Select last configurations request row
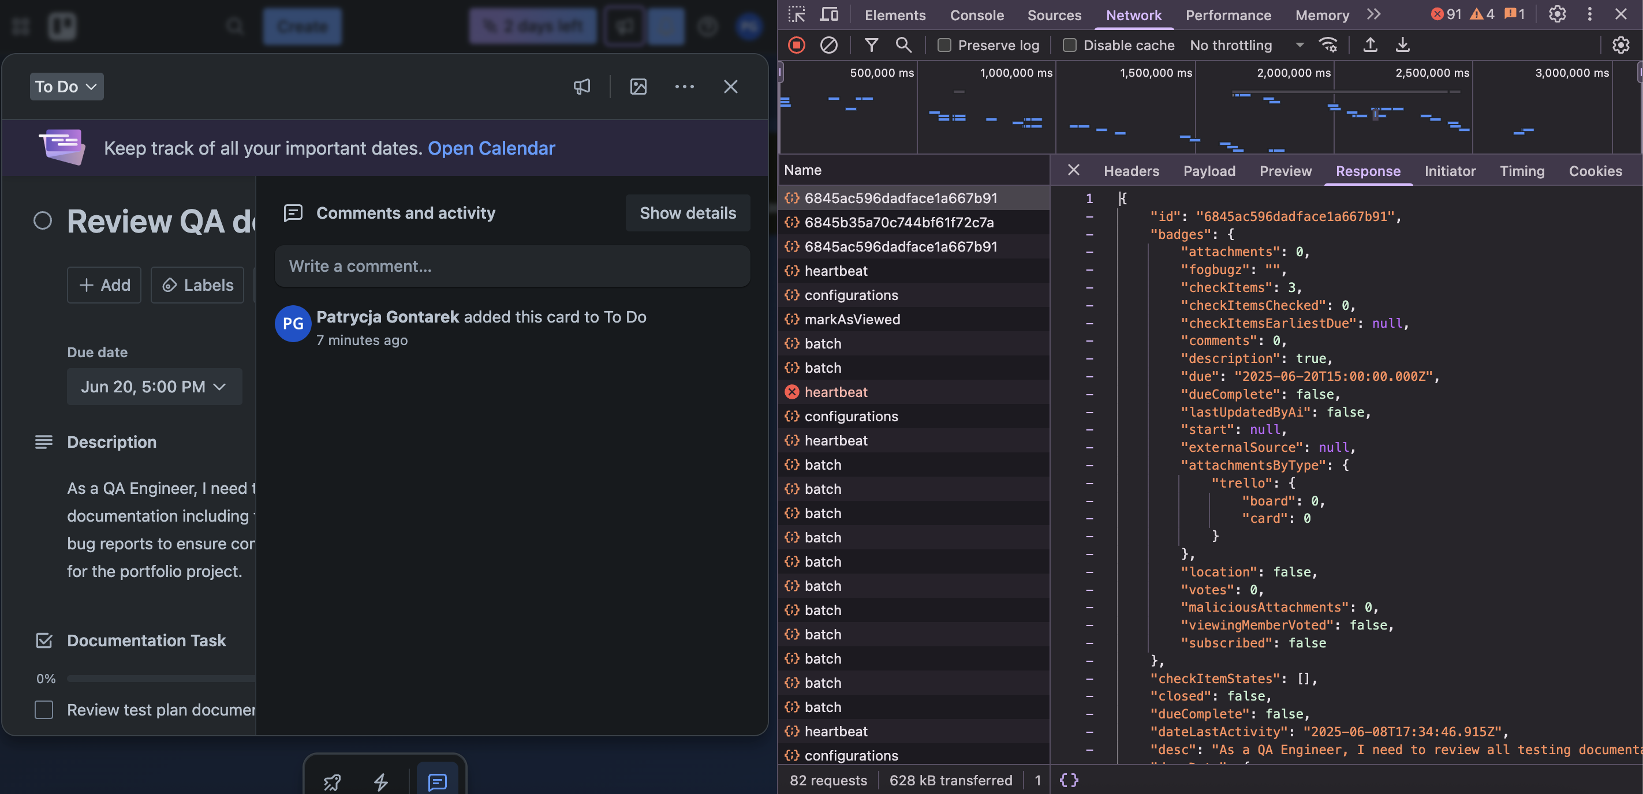This screenshot has height=794, width=1643. pos(913,755)
